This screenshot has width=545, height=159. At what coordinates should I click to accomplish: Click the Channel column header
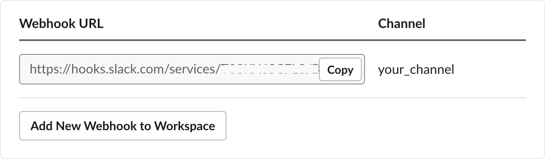pyautogui.click(x=402, y=24)
